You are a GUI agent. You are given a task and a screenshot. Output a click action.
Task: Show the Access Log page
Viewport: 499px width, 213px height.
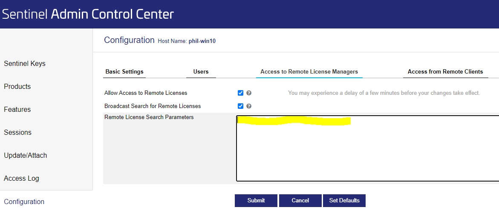pyautogui.click(x=21, y=179)
